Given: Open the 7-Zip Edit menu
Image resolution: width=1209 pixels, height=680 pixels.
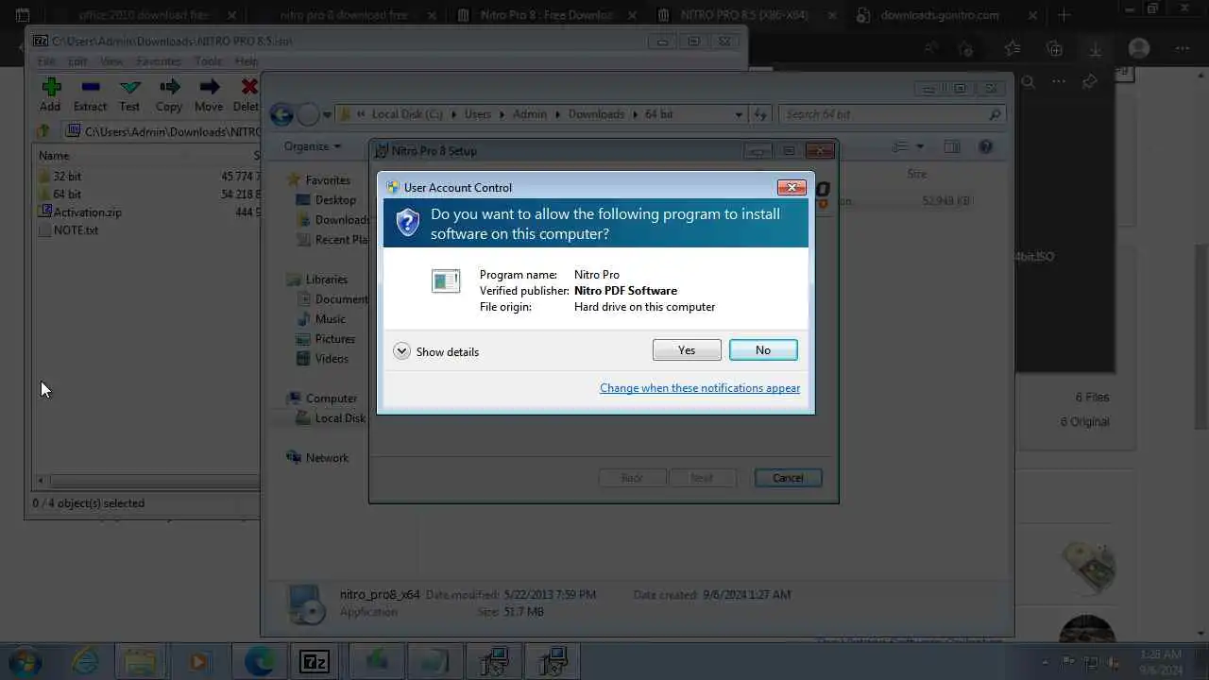Looking at the screenshot, I should [77, 61].
